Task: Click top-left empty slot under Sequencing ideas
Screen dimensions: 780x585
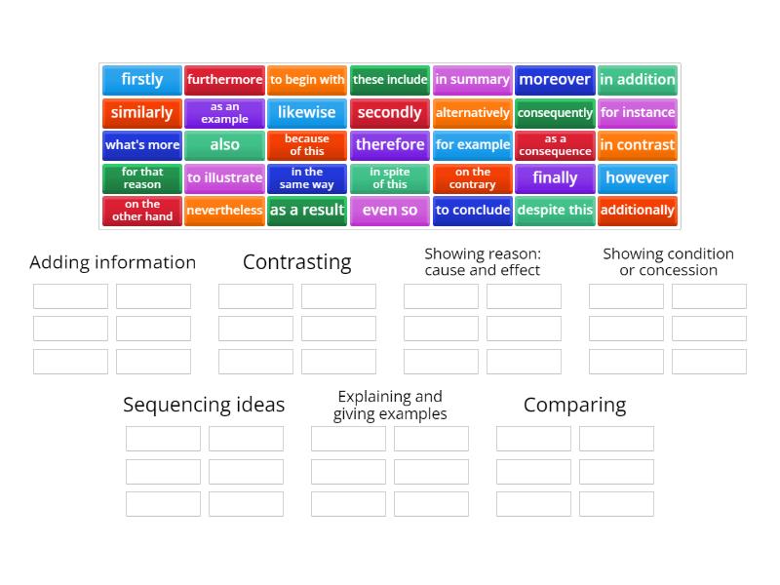Action: (163, 439)
